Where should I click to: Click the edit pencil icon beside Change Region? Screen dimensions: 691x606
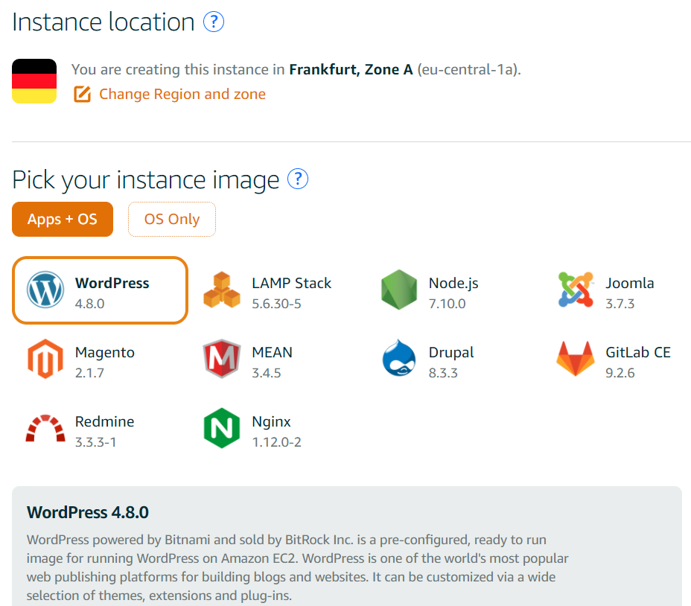83,94
